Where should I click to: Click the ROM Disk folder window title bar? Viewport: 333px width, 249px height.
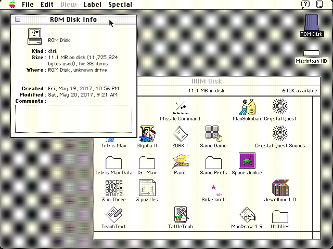[228, 81]
